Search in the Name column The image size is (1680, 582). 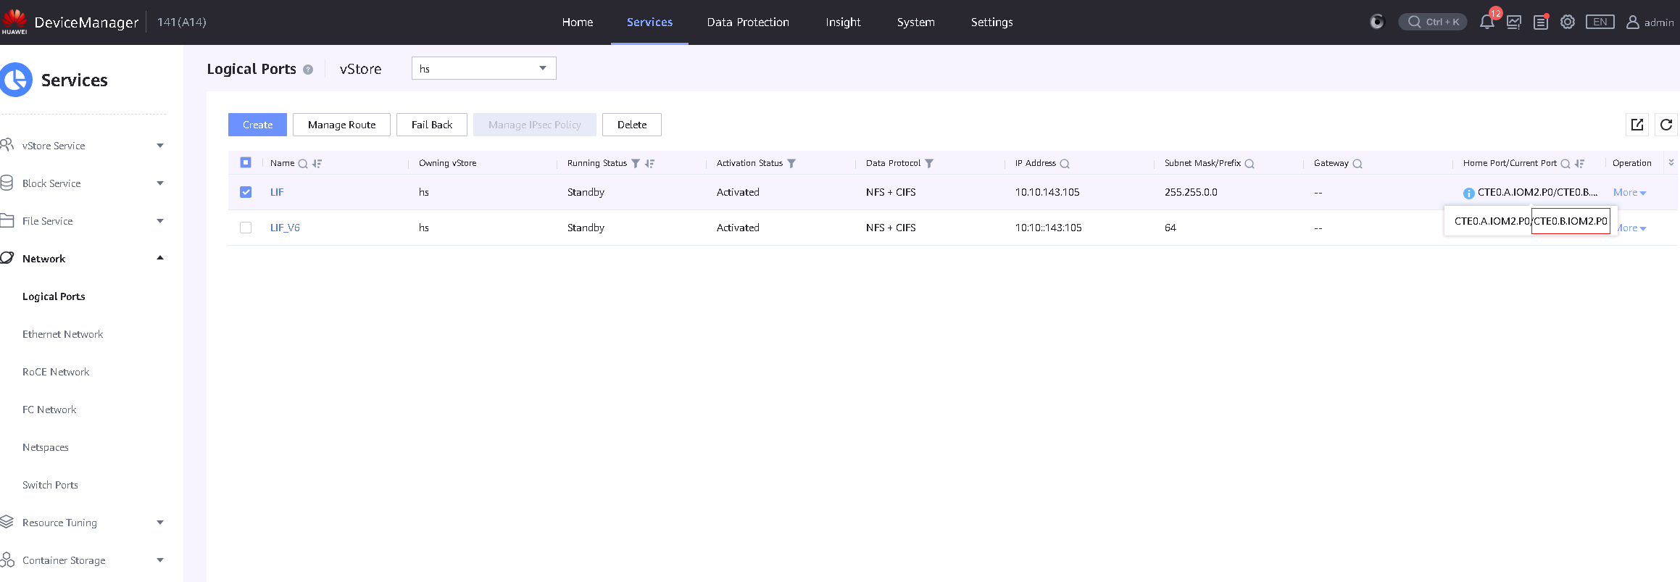(x=303, y=164)
